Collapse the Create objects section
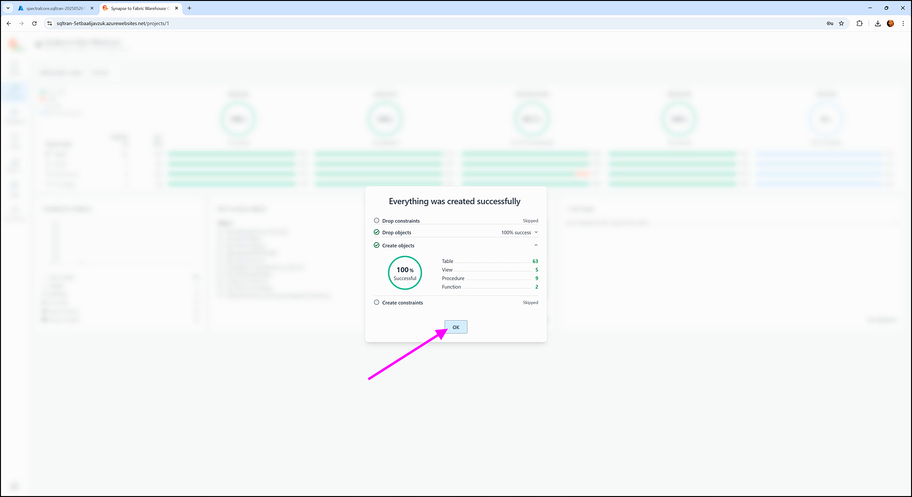This screenshot has width=912, height=497. [x=536, y=245]
